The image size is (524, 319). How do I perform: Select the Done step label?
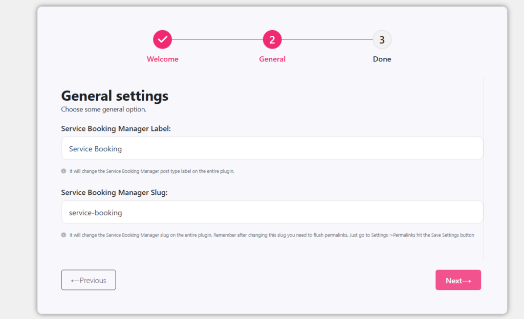point(382,59)
